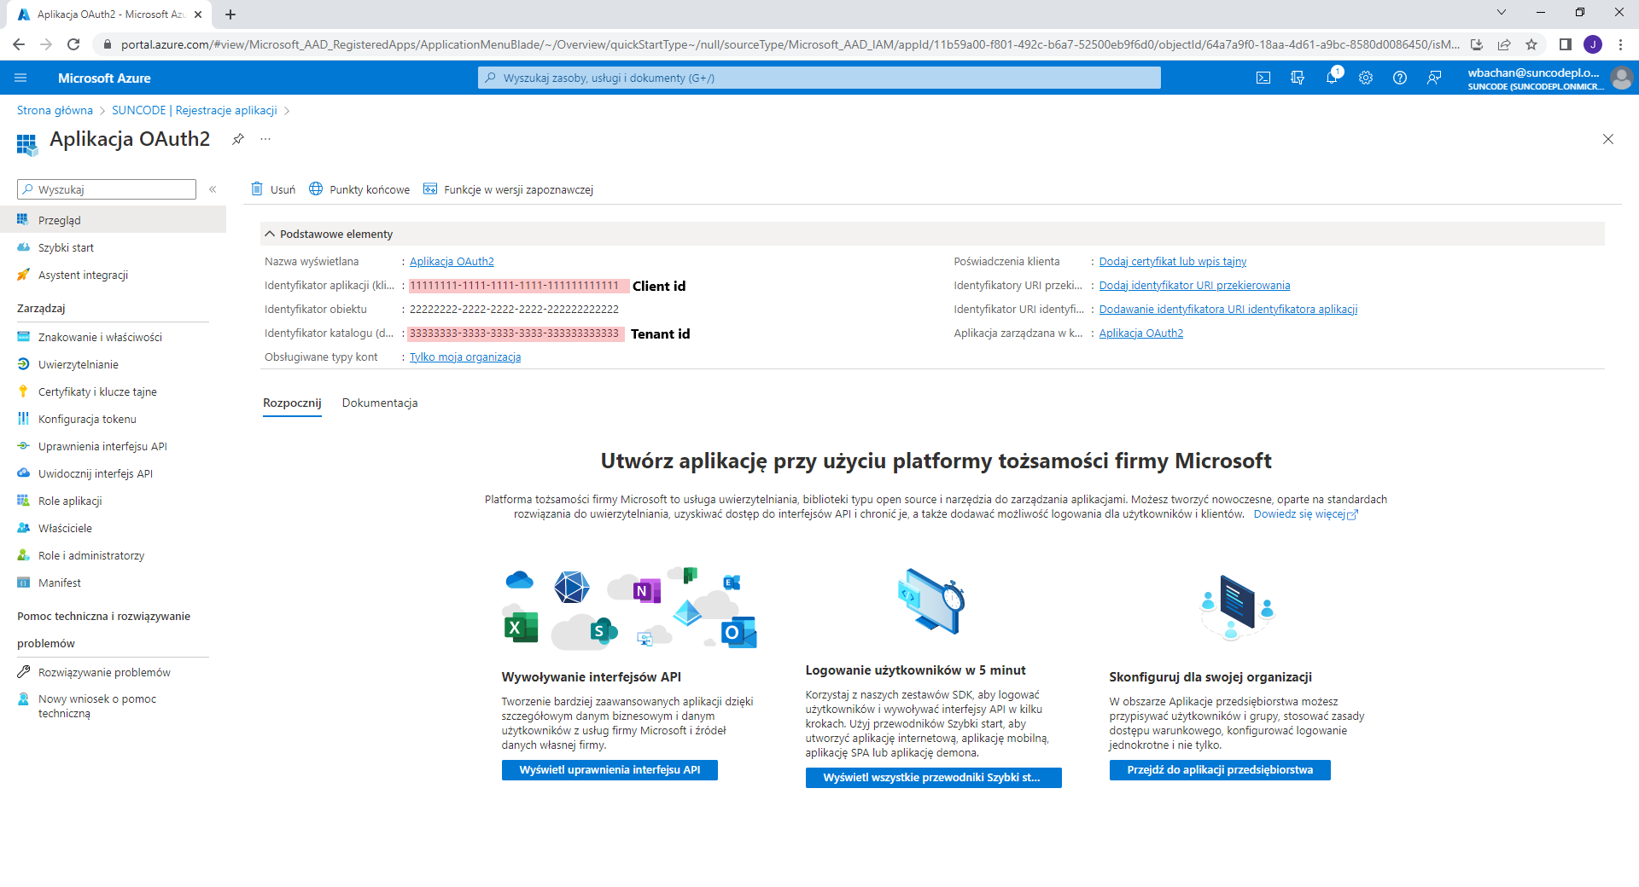
Task: Open the Chrome menu three dots
Action: [1620, 44]
